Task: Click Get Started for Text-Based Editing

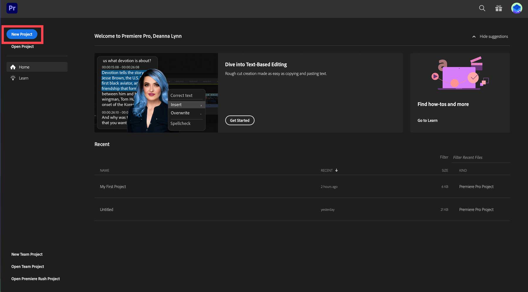Action: click(x=240, y=120)
